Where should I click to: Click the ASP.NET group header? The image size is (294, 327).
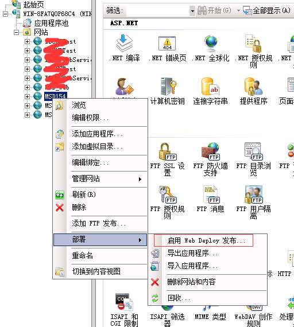124,23
